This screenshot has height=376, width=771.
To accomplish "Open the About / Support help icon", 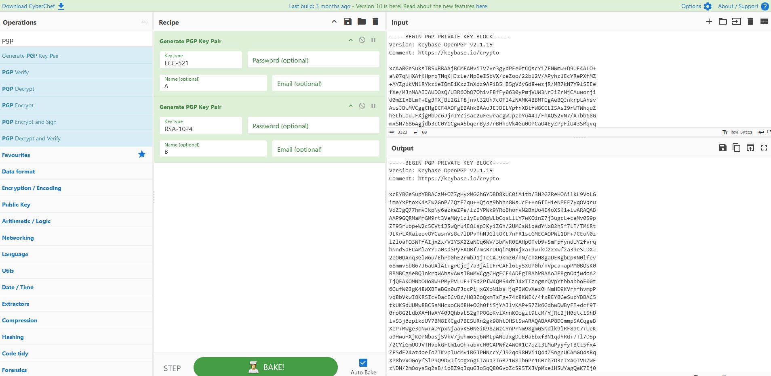I will click(x=765, y=6).
